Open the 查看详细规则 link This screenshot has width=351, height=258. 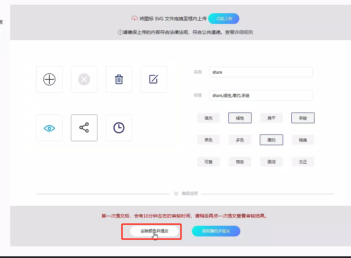[x=239, y=32]
